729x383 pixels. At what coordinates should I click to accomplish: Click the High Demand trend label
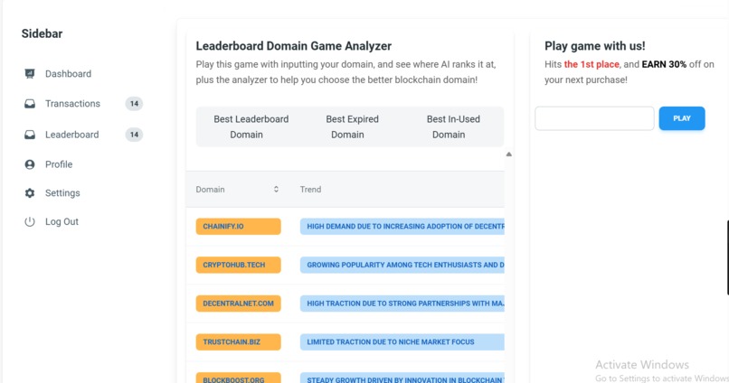[402, 227]
